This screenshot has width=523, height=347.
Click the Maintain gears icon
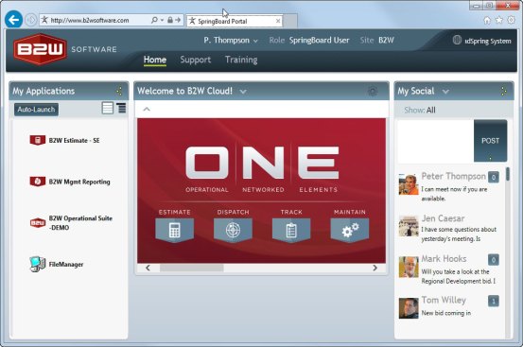coord(350,230)
